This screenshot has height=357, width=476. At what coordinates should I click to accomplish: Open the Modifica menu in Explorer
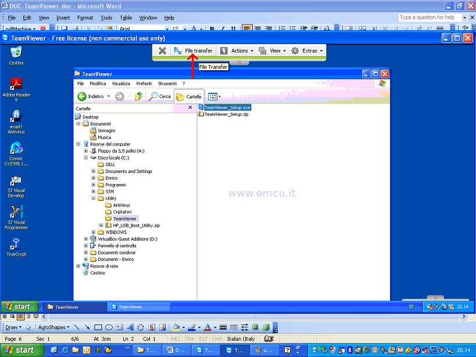coord(98,84)
